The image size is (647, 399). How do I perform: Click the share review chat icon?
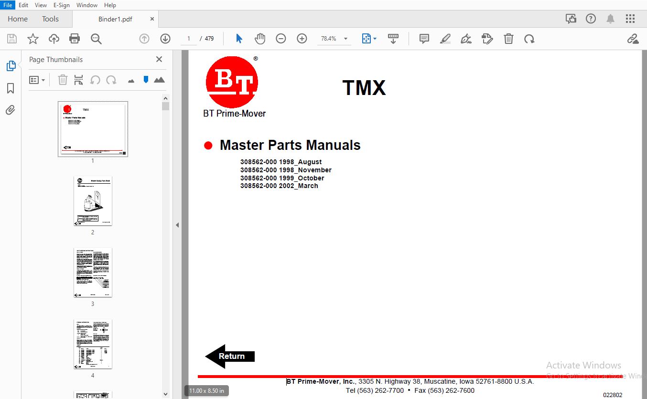pos(571,19)
